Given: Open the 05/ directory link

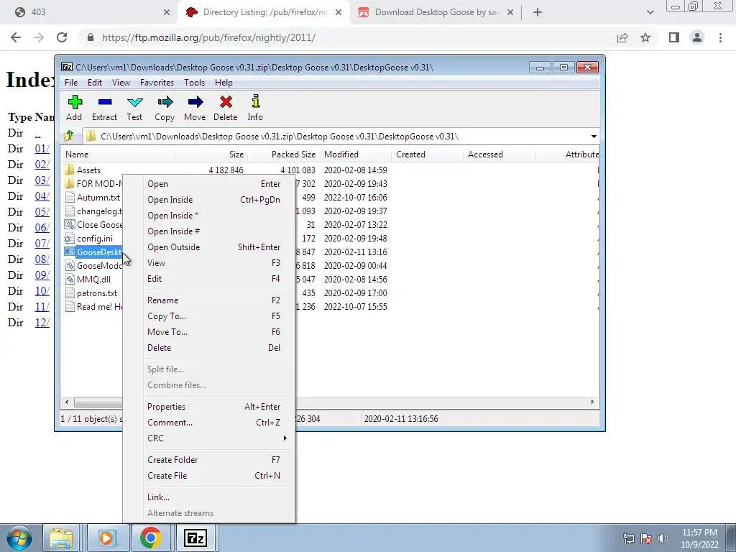Looking at the screenshot, I should (42, 212).
